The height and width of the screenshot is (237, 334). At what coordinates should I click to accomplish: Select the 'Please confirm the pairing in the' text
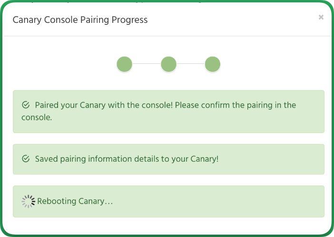[236, 105]
